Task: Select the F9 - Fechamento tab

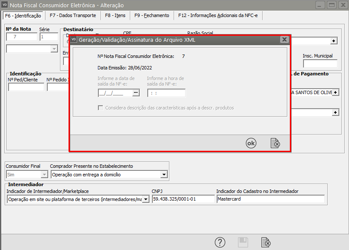Action: (x=152, y=15)
